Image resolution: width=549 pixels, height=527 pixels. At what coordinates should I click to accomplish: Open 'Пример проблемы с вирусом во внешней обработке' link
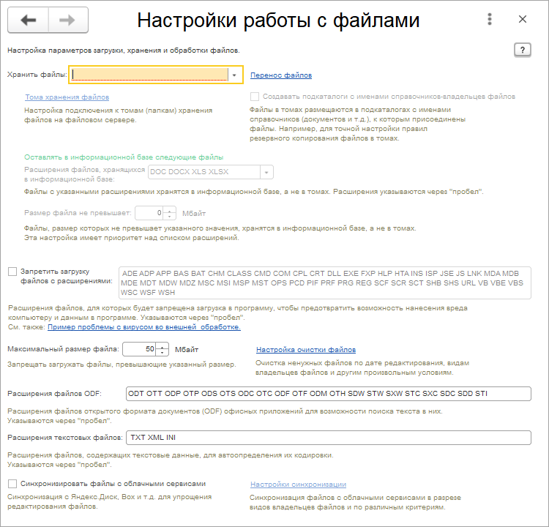point(144,327)
